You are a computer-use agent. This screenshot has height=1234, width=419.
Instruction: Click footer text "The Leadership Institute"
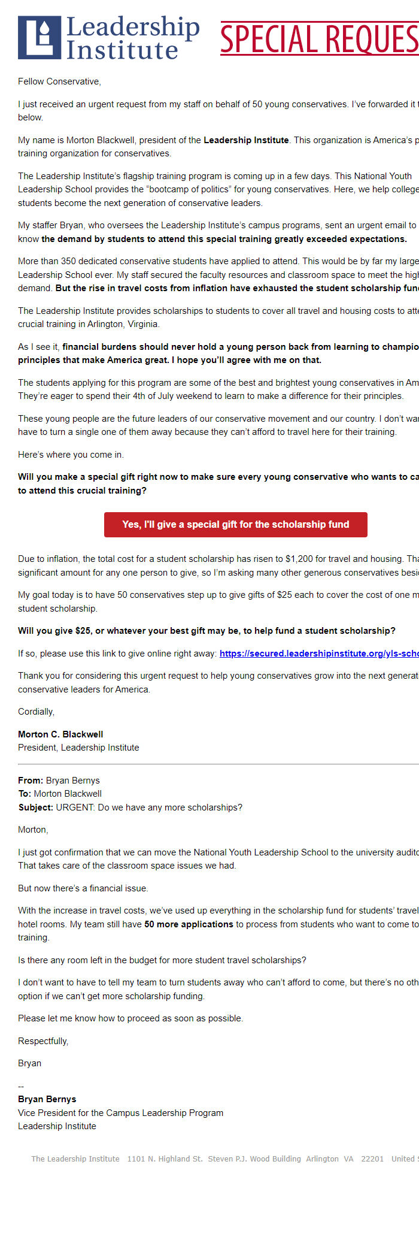pos(75,1159)
